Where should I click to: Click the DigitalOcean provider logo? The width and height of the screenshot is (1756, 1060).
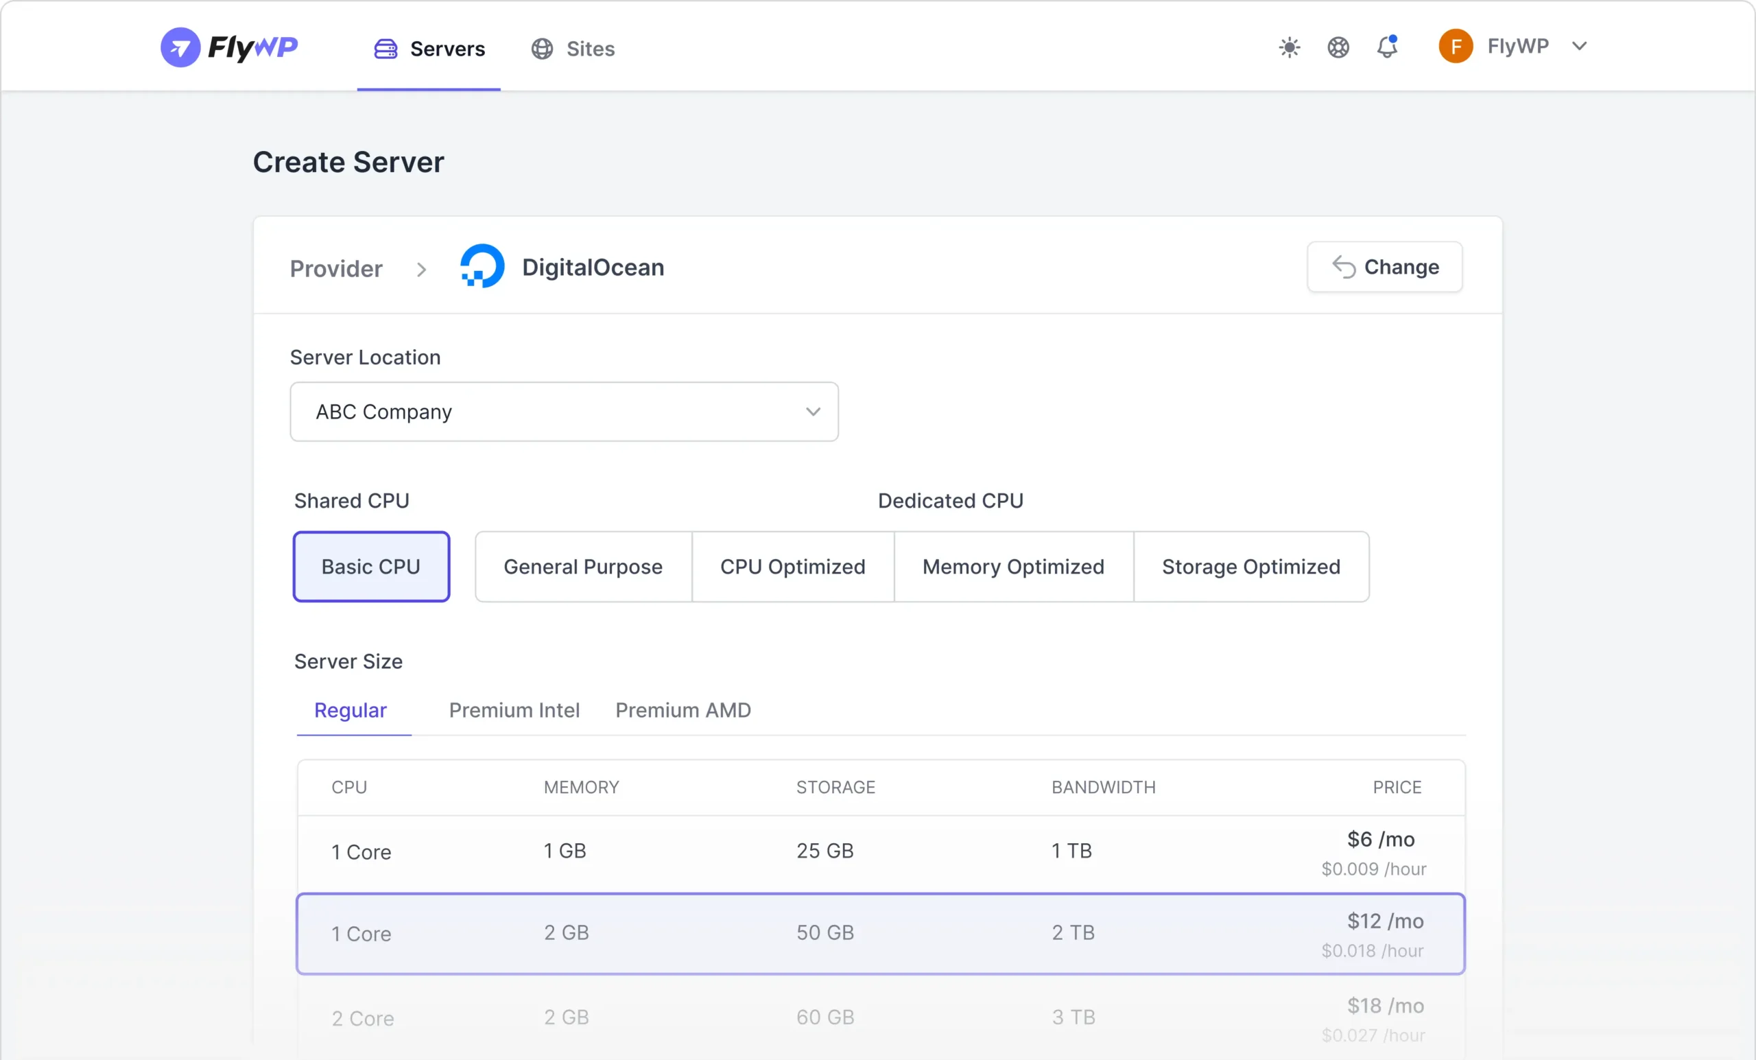[482, 267]
